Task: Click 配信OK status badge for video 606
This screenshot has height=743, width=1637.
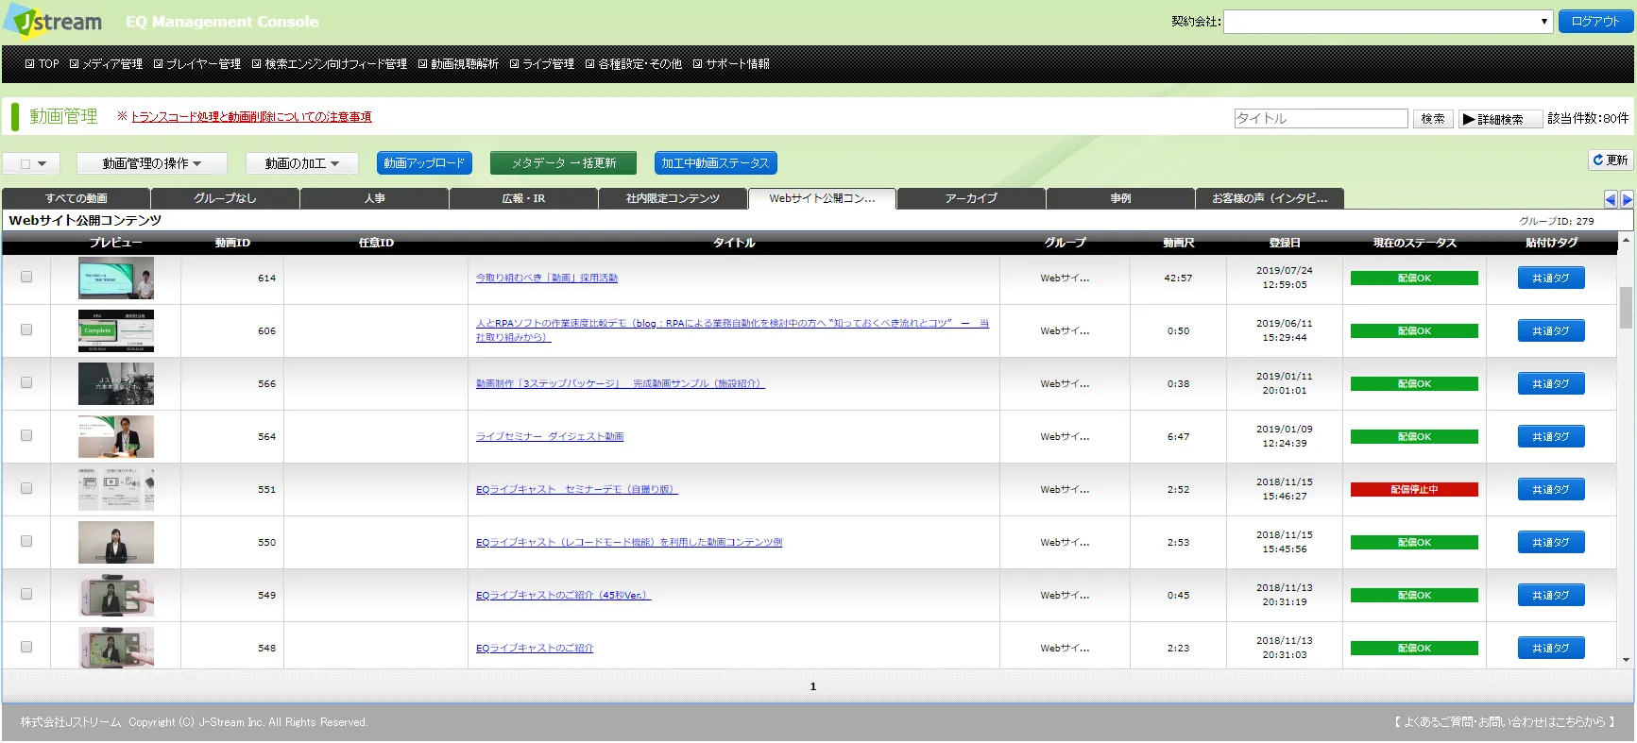Action: tap(1413, 331)
